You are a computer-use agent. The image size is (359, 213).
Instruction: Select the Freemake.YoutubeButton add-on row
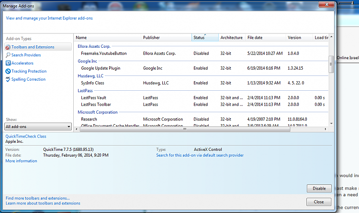tap(202, 53)
